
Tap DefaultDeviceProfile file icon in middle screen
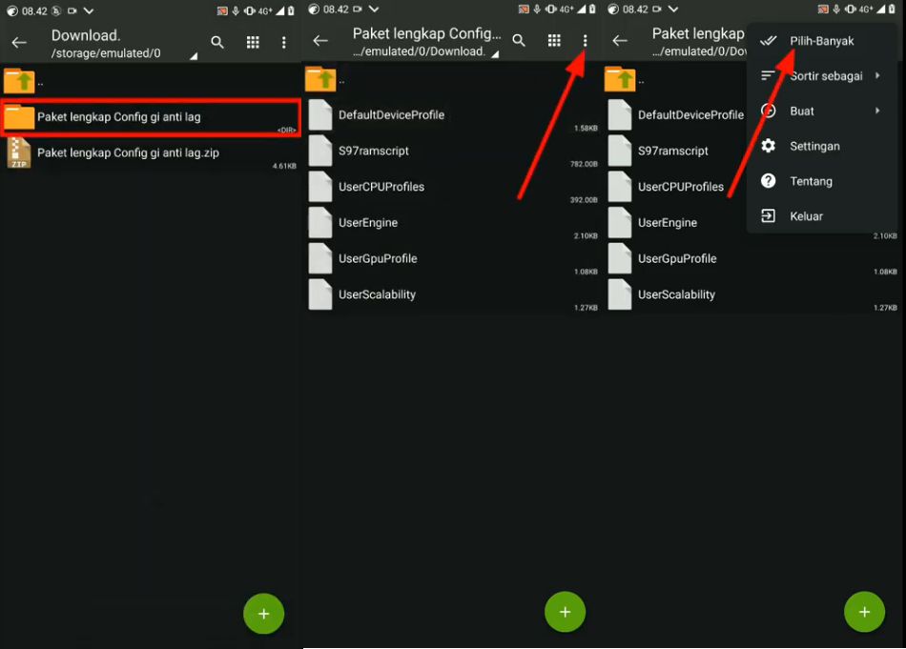[x=320, y=115]
